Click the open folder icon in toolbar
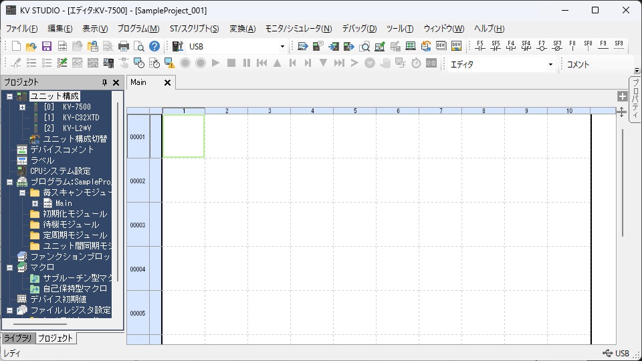The height and width of the screenshot is (361, 642). [31, 47]
